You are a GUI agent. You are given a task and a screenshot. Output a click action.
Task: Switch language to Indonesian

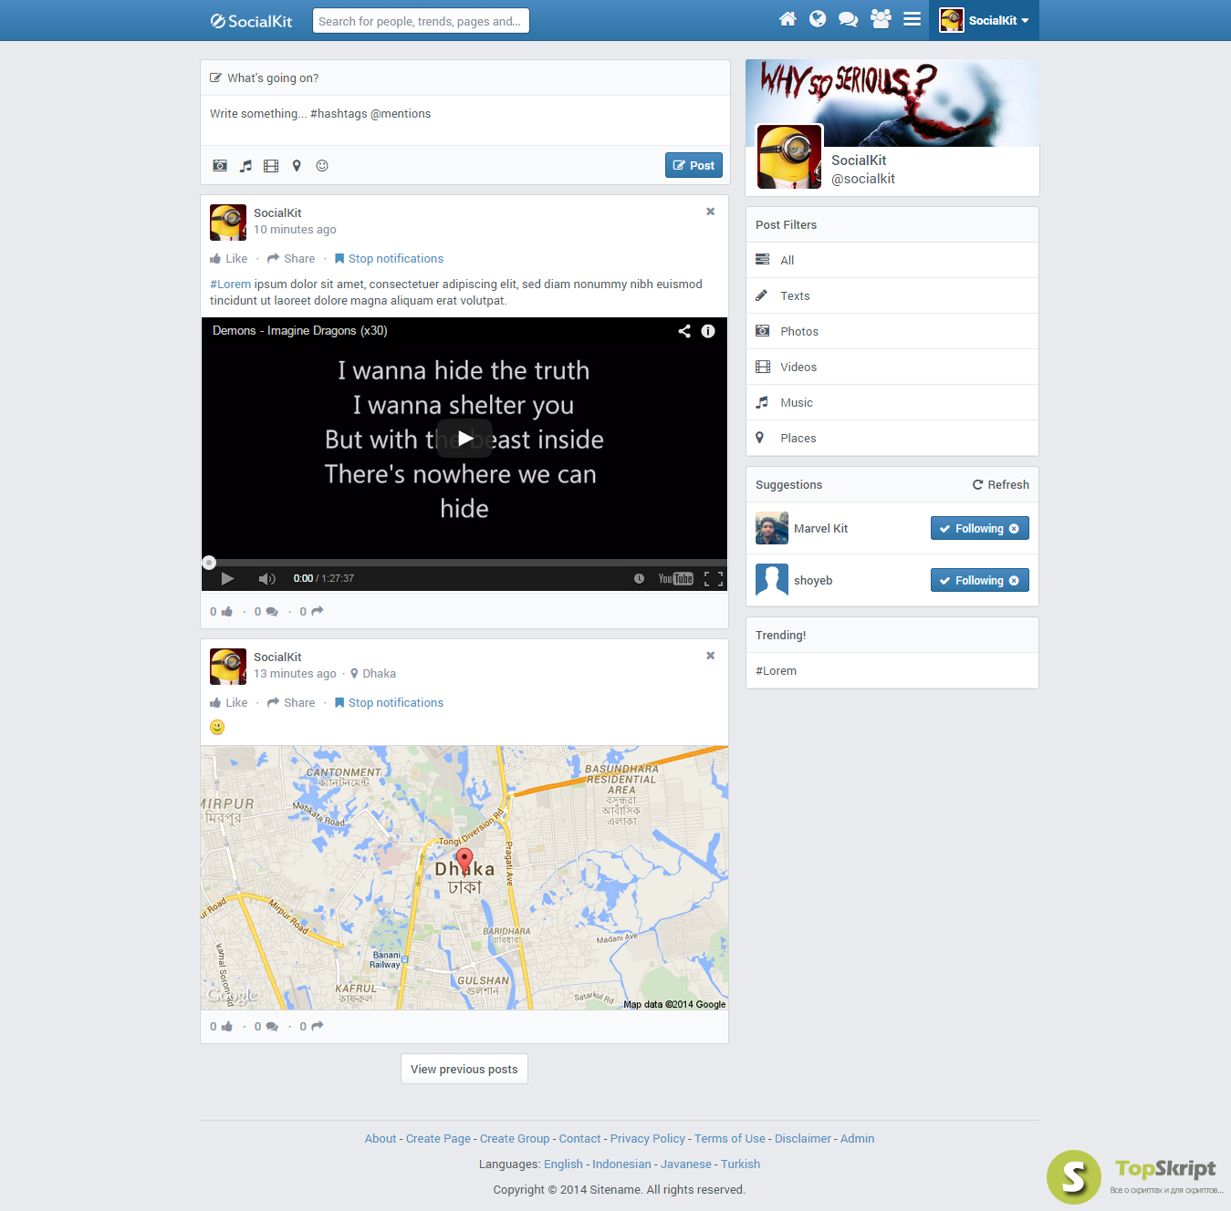621,1164
